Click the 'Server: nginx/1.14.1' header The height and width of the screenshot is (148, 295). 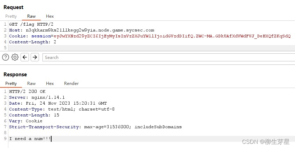pyautogui.click(x=37, y=97)
